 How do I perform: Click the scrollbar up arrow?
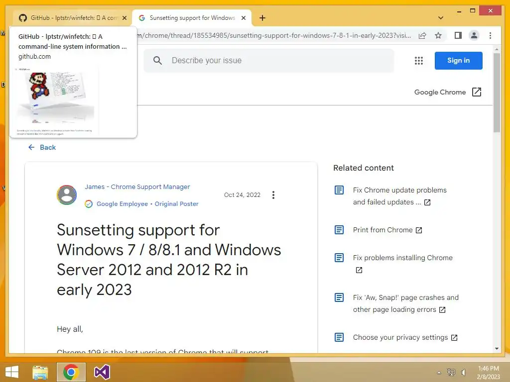click(497, 49)
